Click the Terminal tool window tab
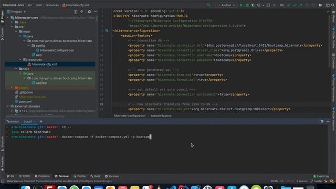The height and width of the screenshot is (189, 336). point(61,176)
